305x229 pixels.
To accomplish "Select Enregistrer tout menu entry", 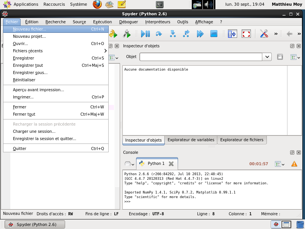I will (x=56, y=65).
